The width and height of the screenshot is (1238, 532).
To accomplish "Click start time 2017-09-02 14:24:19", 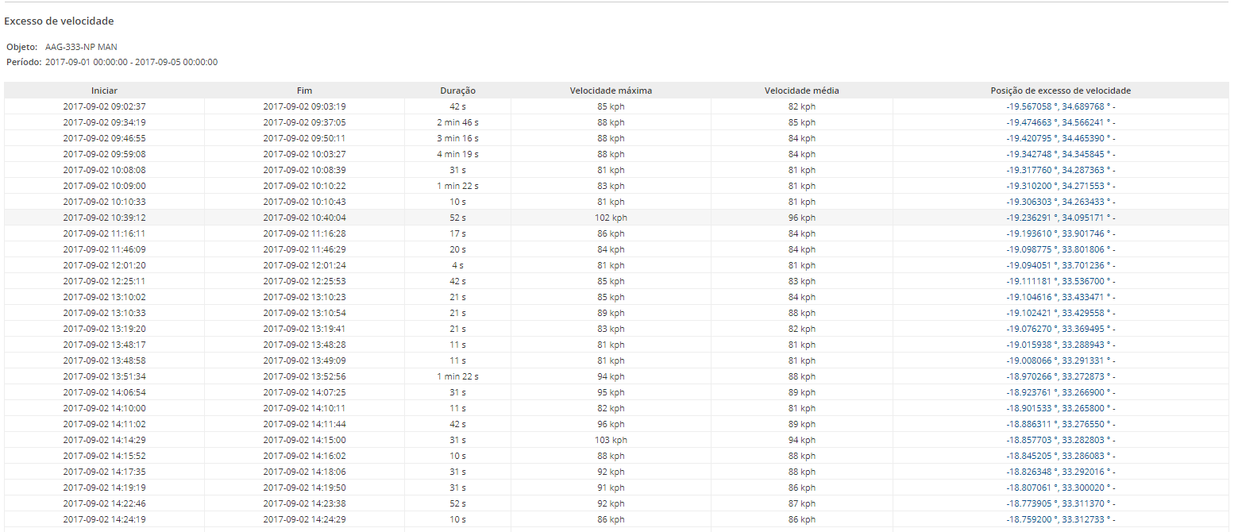I will tap(104, 519).
